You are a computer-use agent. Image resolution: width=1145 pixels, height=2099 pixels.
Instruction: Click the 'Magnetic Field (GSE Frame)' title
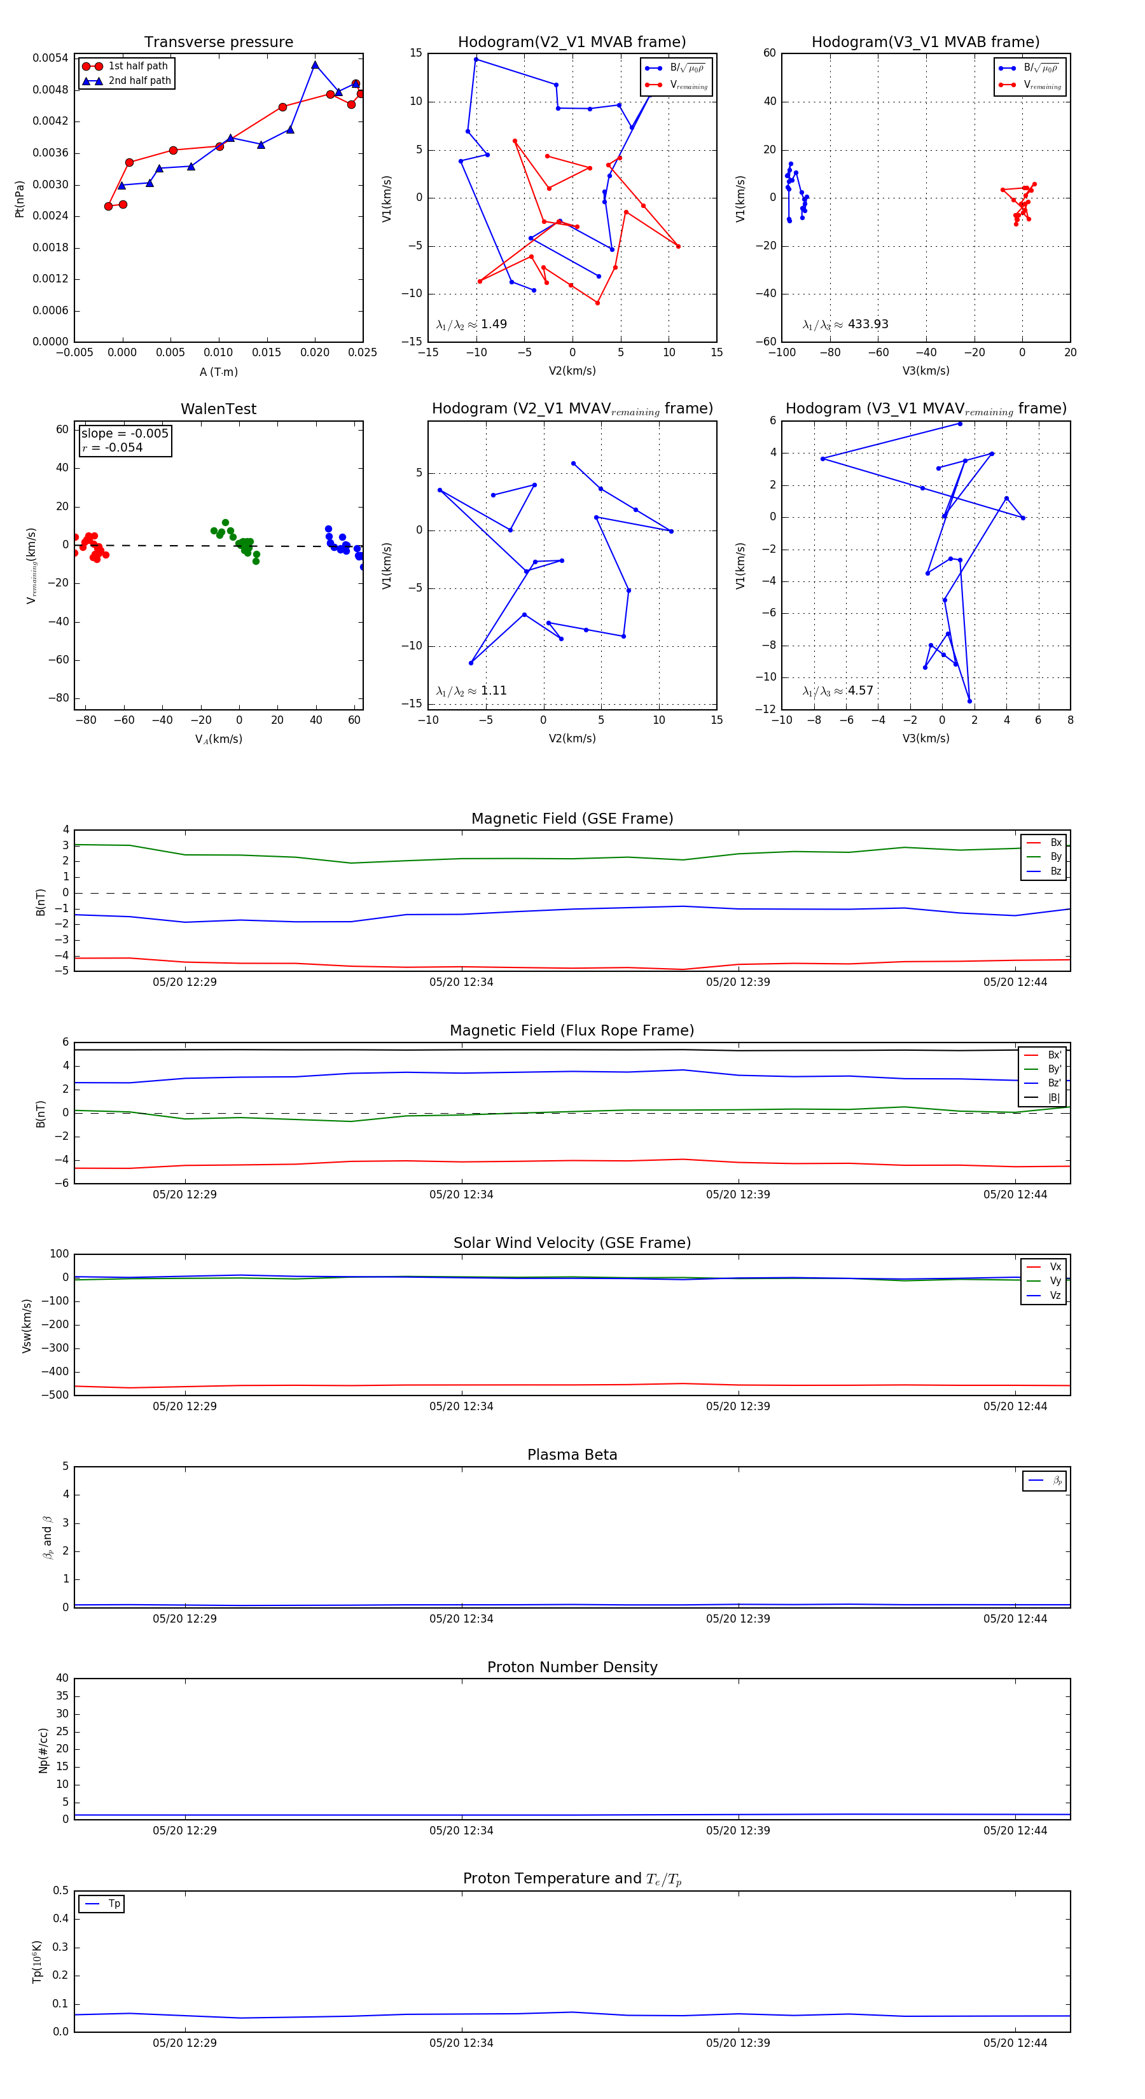pyautogui.click(x=572, y=819)
